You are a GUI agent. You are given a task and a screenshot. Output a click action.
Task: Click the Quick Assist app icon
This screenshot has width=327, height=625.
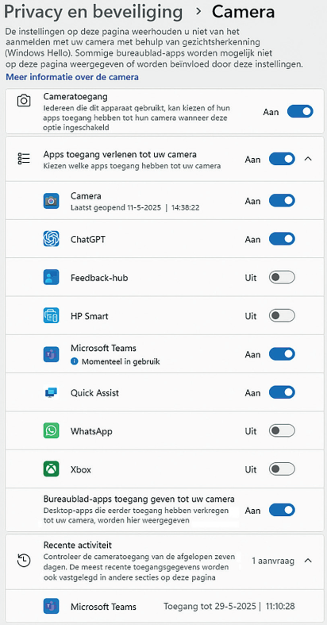(51, 393)
